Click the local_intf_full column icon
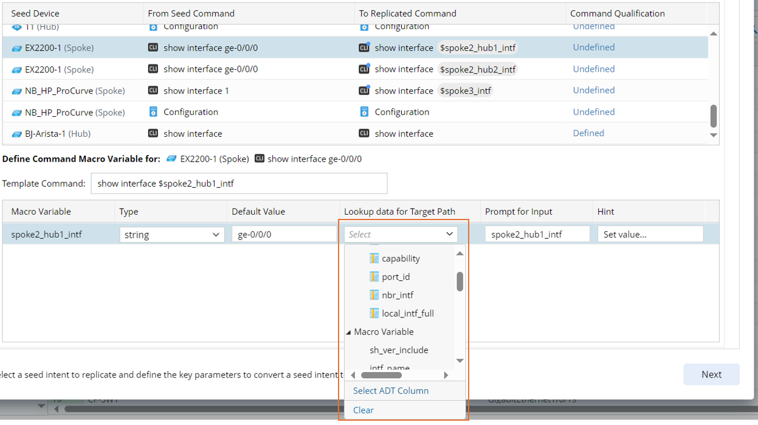Viewport: 758px width, 425px height. [x=374, y=313]
